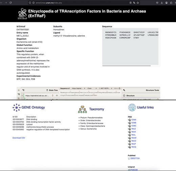This screenshot has width=176, height=171.
Task: Open the chain 'A' selector dropdown
Action: point(116,89)
